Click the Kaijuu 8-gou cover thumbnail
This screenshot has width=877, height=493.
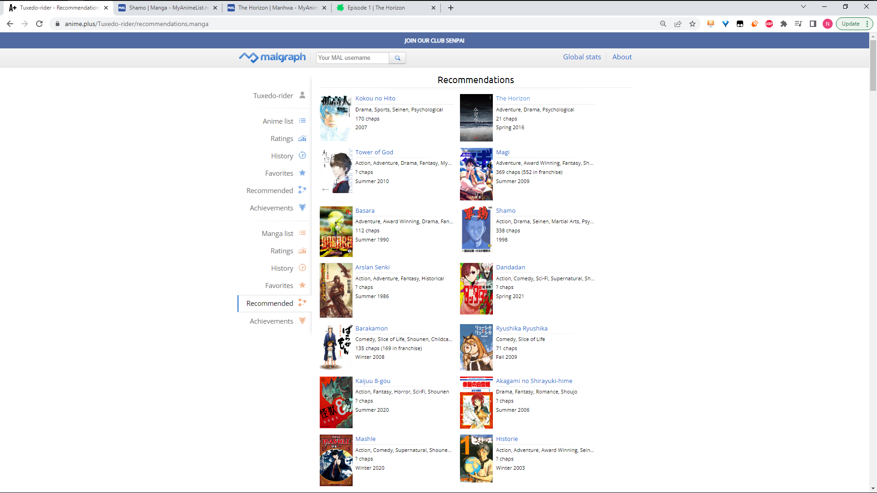(x=336, y=402)
